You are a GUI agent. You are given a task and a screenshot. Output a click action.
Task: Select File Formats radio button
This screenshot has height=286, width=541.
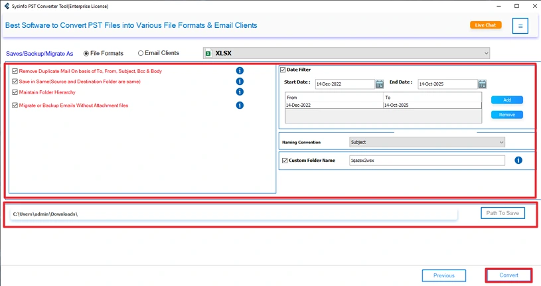(86, 54)
